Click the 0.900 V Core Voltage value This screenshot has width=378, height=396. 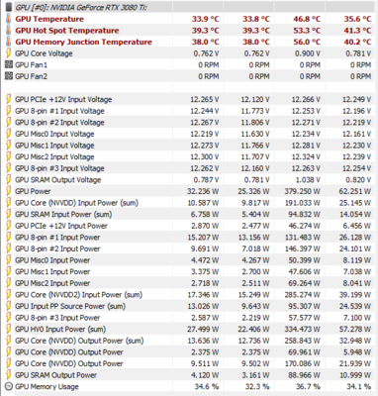click(308, 53)
